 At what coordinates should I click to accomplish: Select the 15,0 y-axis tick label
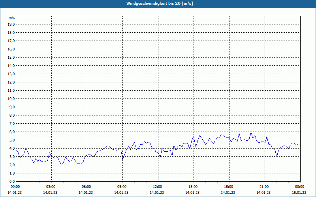[x=11, y=57]
